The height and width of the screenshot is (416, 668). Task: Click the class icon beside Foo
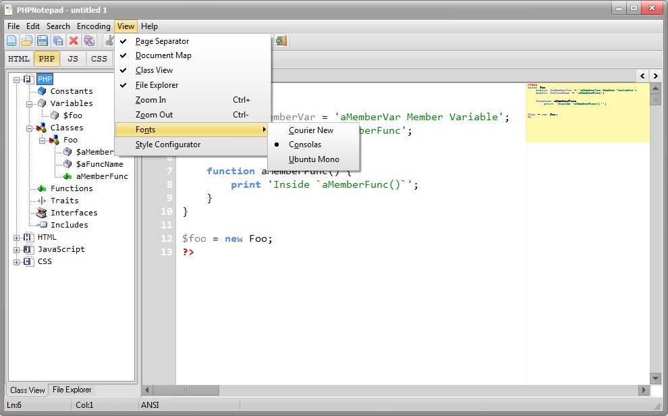click(x=54, y=140)
